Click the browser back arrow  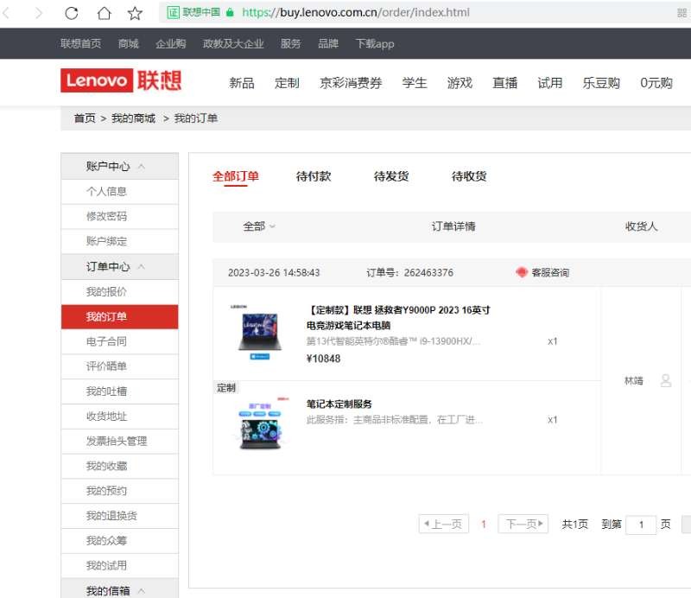[x=6, y=13]
